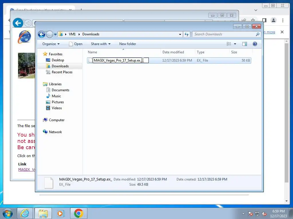Open the Videos library
This screenshot has height=219, width=293.
pos(57,108)
